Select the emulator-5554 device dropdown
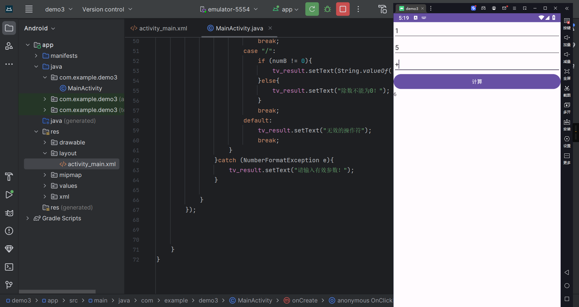 pyautogui.click(x=229, y=9)
